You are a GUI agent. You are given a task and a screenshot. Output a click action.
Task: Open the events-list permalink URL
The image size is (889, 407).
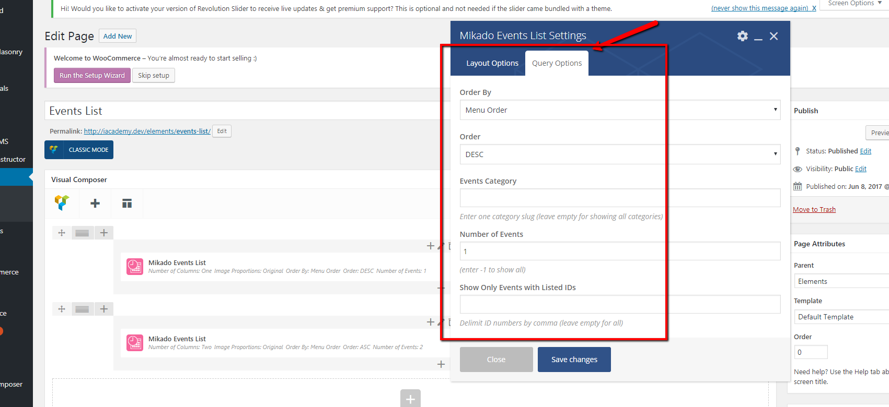tap(147, 131)
